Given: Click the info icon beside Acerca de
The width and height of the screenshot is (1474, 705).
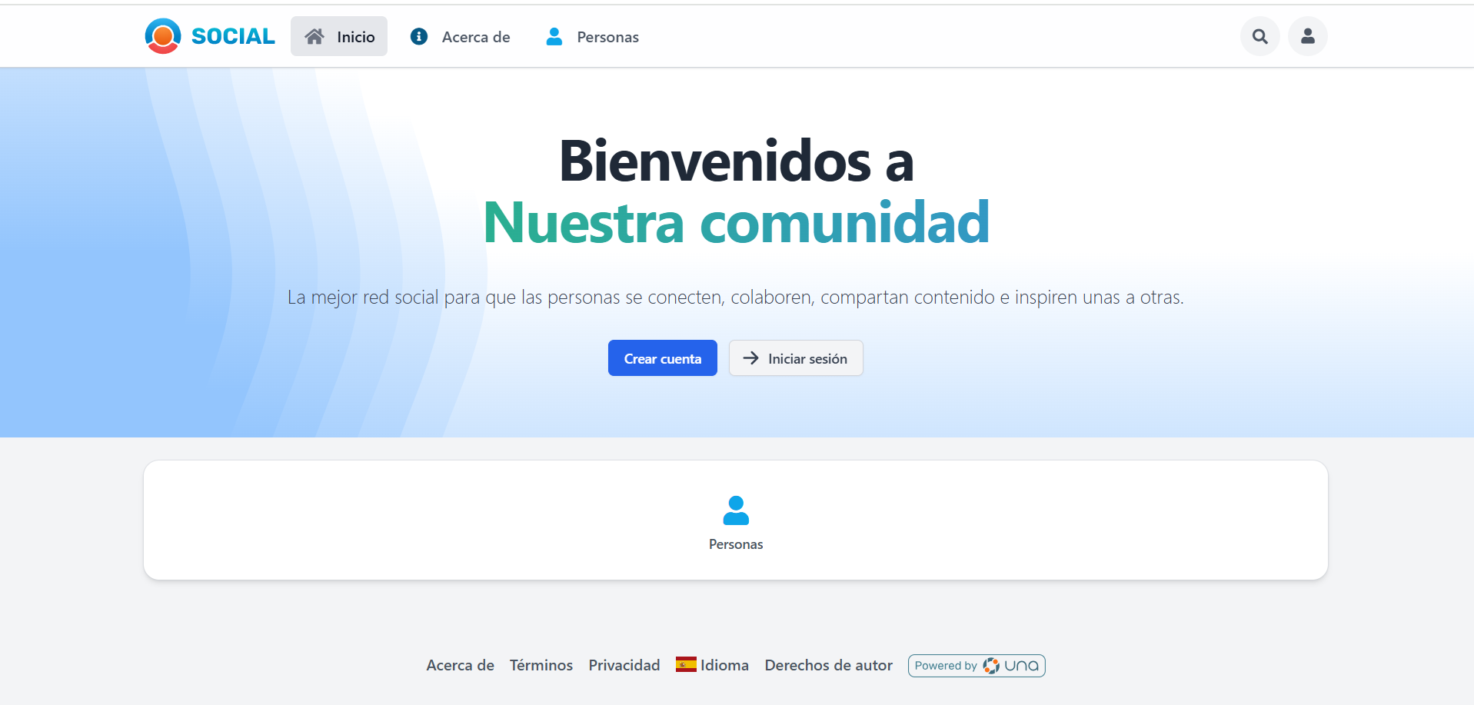Looking at the screenshot, I should 419,37.
